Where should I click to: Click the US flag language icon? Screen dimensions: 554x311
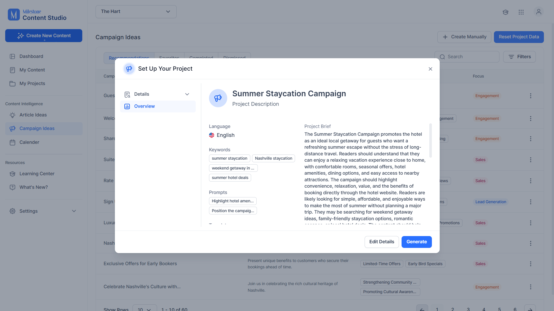click(212, 135)
